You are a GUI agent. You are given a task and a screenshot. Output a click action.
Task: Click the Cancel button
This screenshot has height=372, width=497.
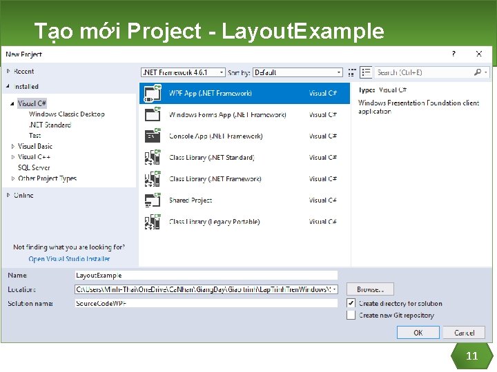(464, 333)
